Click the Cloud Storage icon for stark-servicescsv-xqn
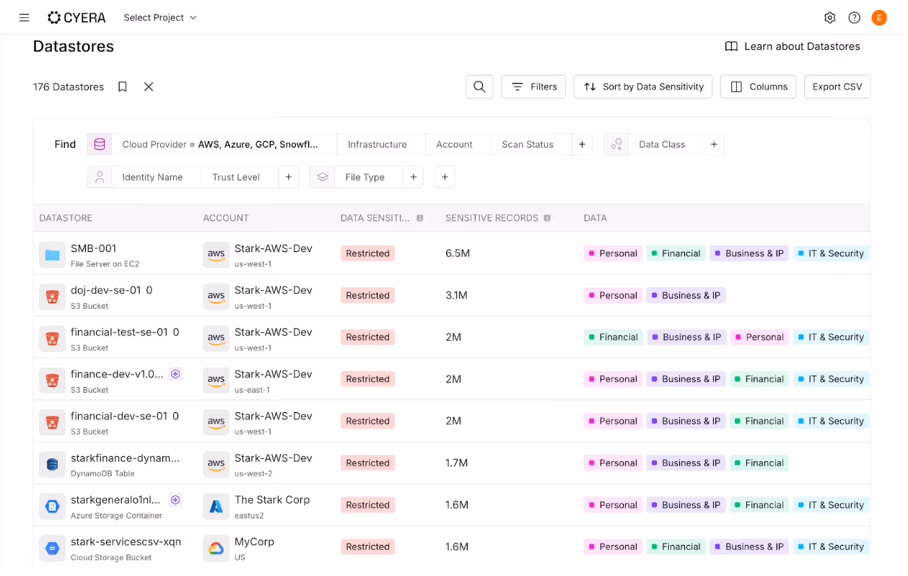Screen dimensions: 908x576 (x=52, y=547)
